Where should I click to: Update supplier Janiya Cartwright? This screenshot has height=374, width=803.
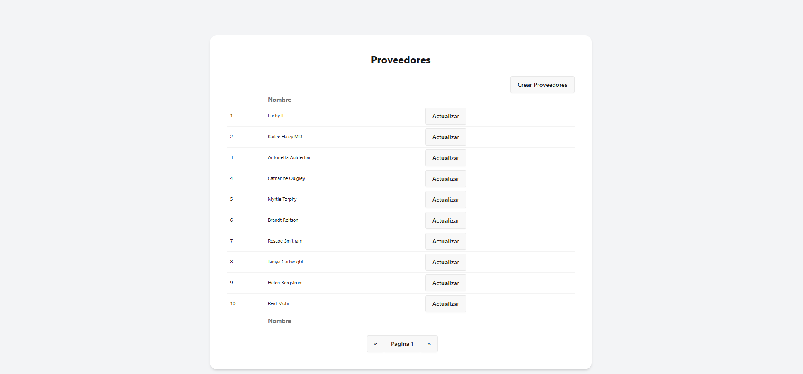click(445, 262)
